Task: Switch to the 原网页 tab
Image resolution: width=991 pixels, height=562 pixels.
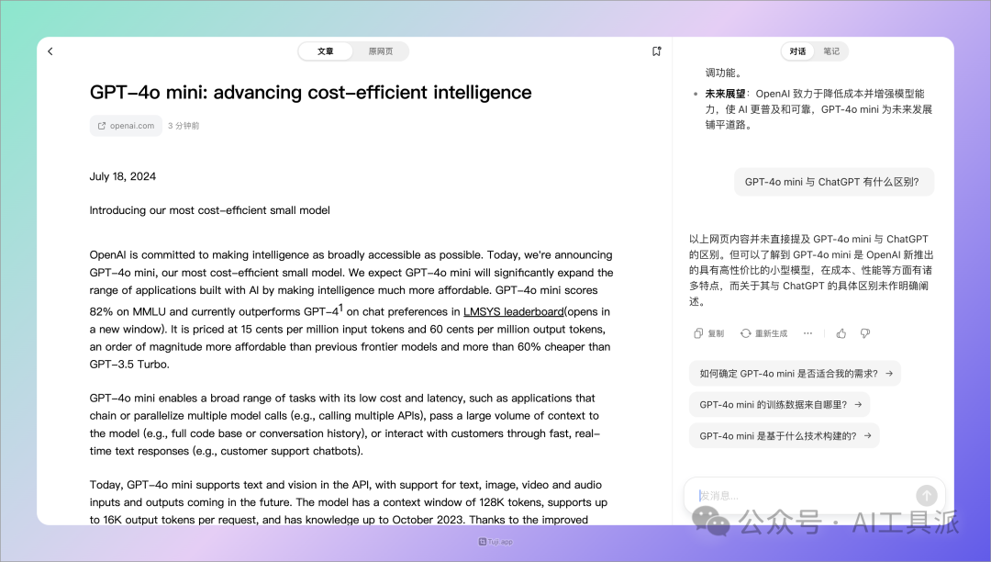Action: pos(381,51)
